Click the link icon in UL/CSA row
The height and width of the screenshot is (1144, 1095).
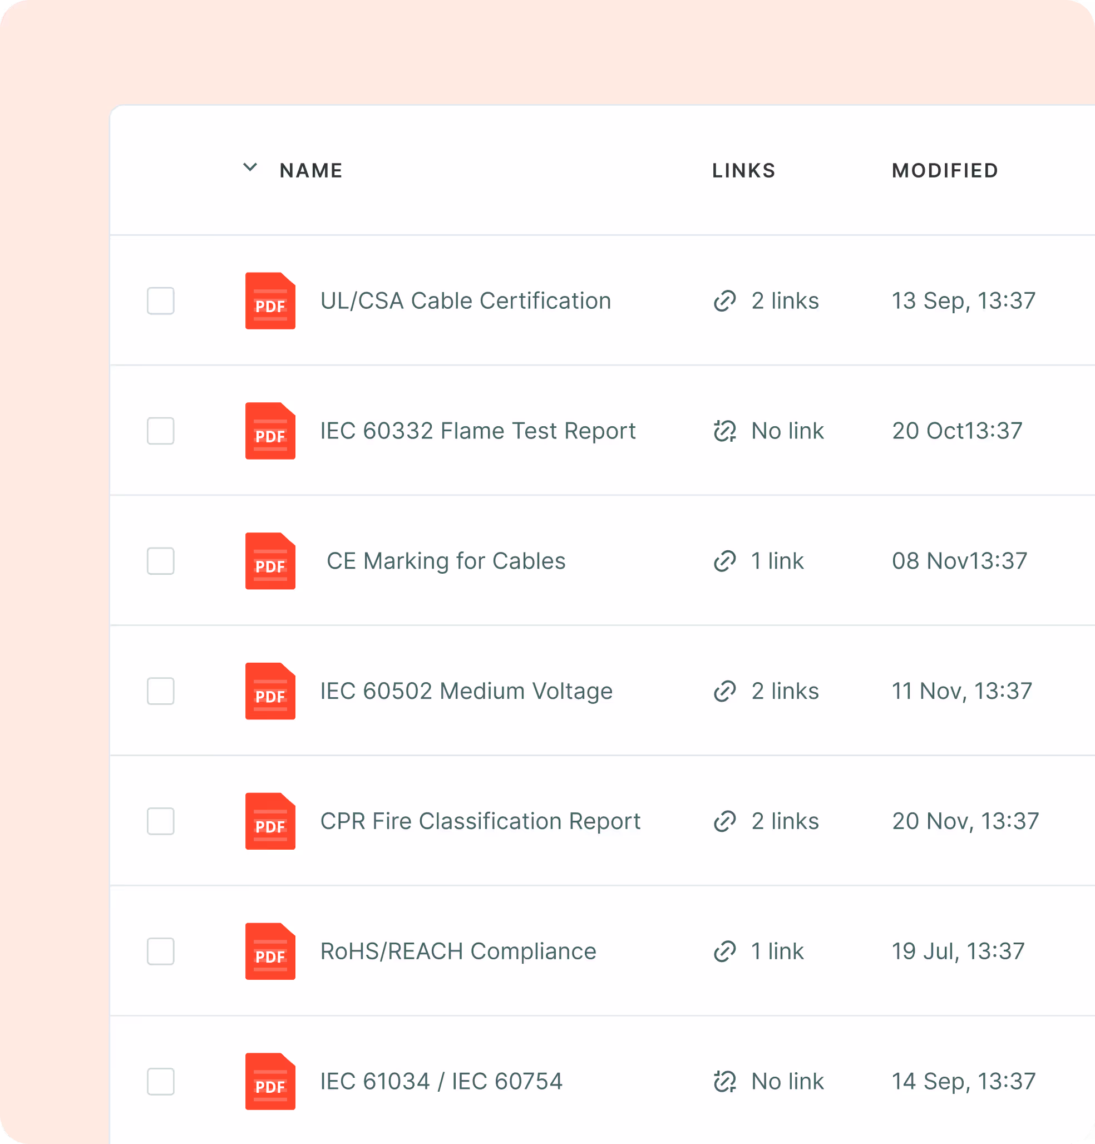click(724, 301)
